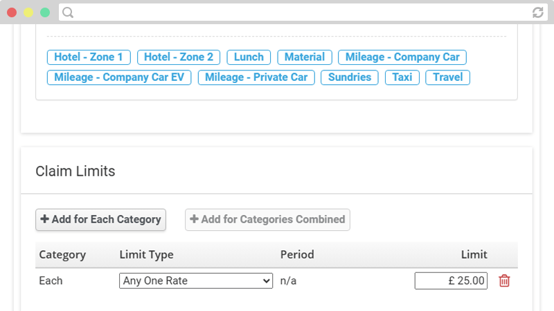Click the Limit column header
The width and height of the screenshot is (554, 311).
click(x=474, y=254)
